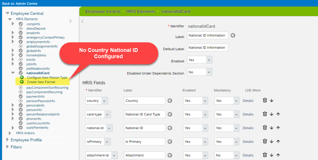Viewport: 318px width, 160px height.
Task: Move card-type field down
Action: (x=272, y=114)
